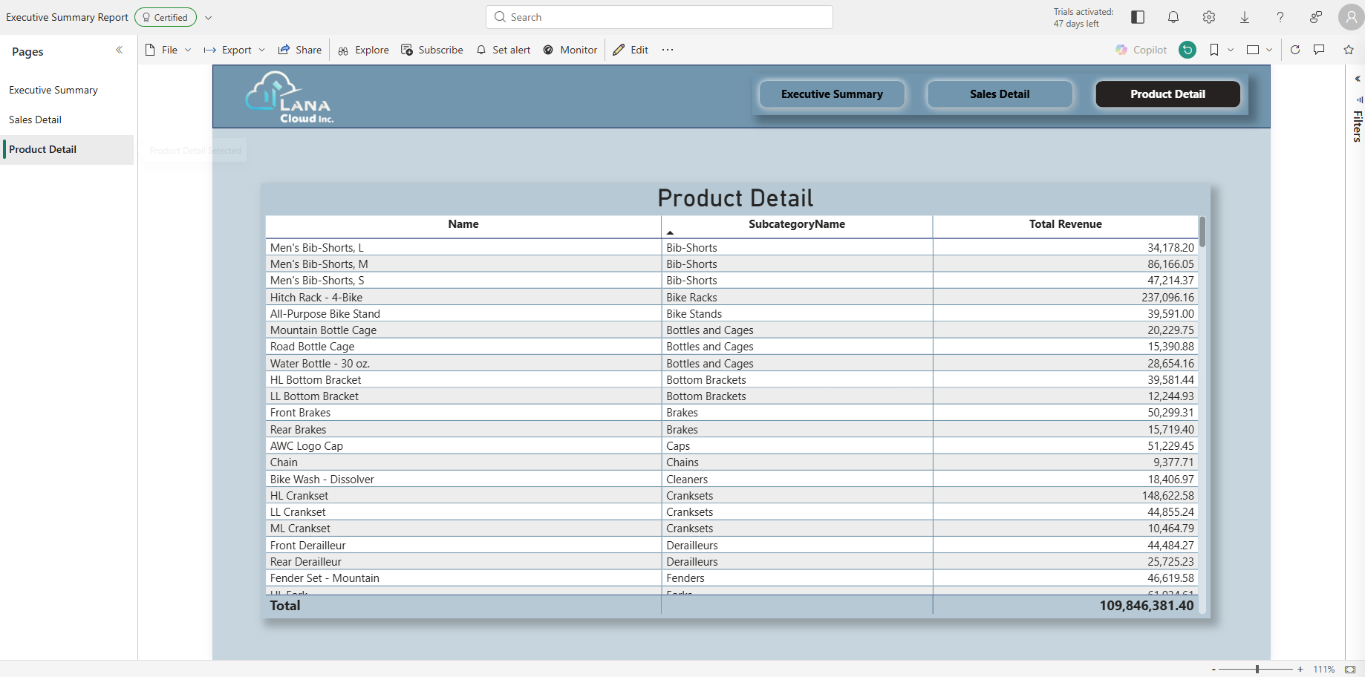This screenshot has height=677, width=1365.
Task: Click zoom out minus button
Action: coord(1213,669)
